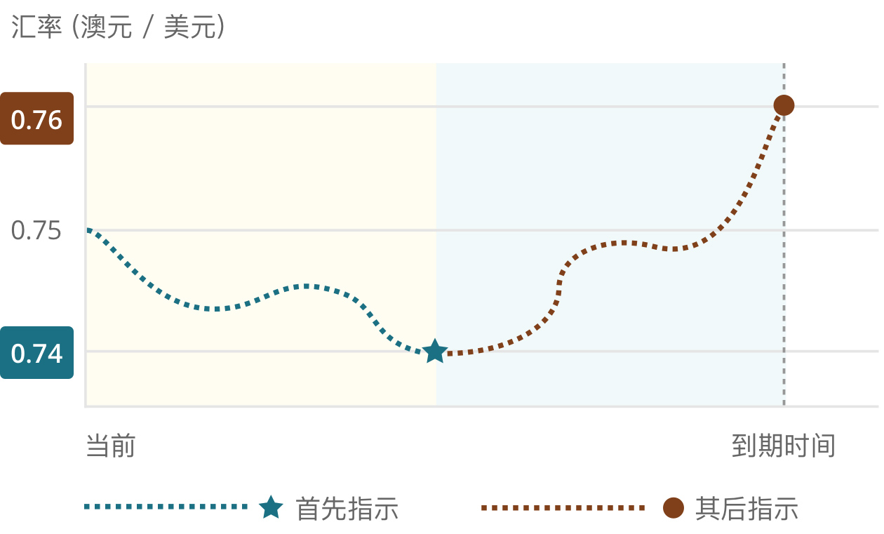Click the 其后指示 legend text
This screenshot has width=884, height=534.
click(x=746, y=508)
